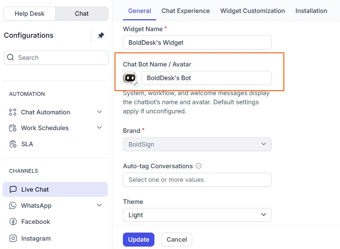340x249 pixels.
Task: Switch to the Chat Experience tab
Action: click(x=186, y=11)
